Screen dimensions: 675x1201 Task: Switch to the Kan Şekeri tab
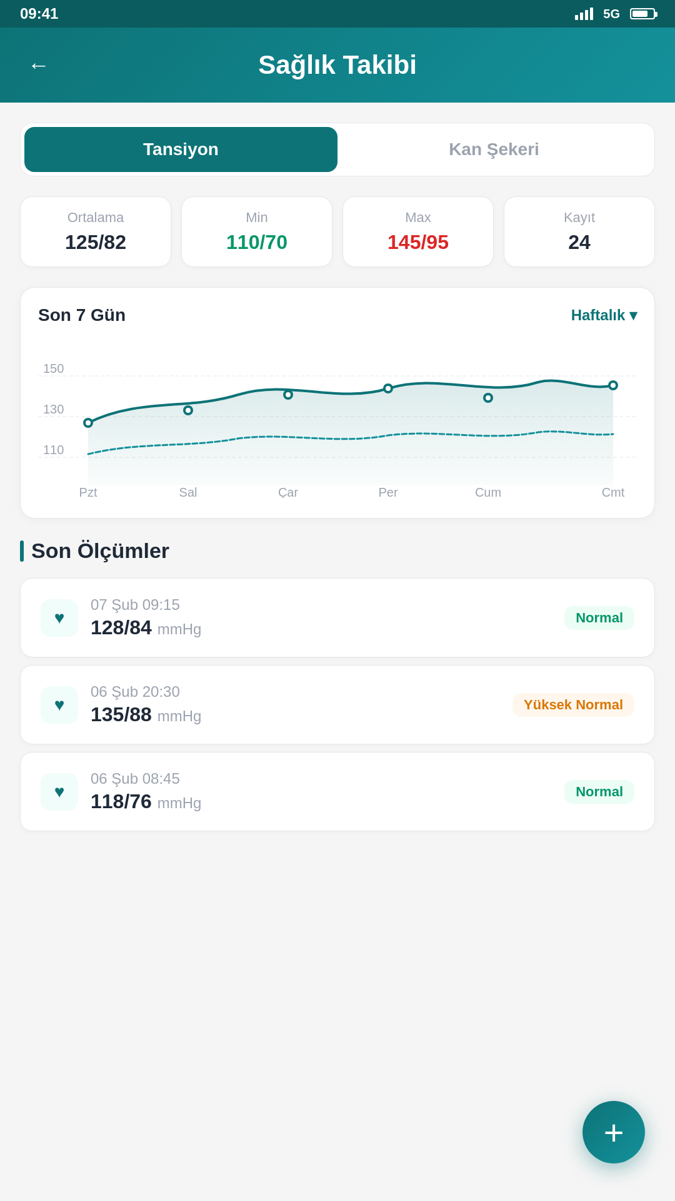494,149
